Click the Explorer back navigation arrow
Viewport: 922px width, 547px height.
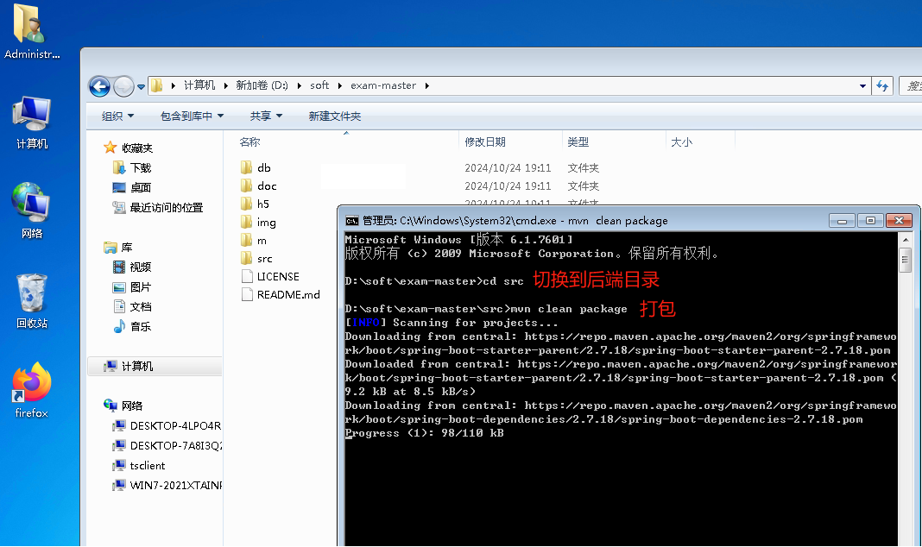click(x=99, y=86)
